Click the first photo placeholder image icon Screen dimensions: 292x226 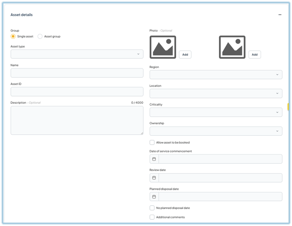click(x=163, y=47)
